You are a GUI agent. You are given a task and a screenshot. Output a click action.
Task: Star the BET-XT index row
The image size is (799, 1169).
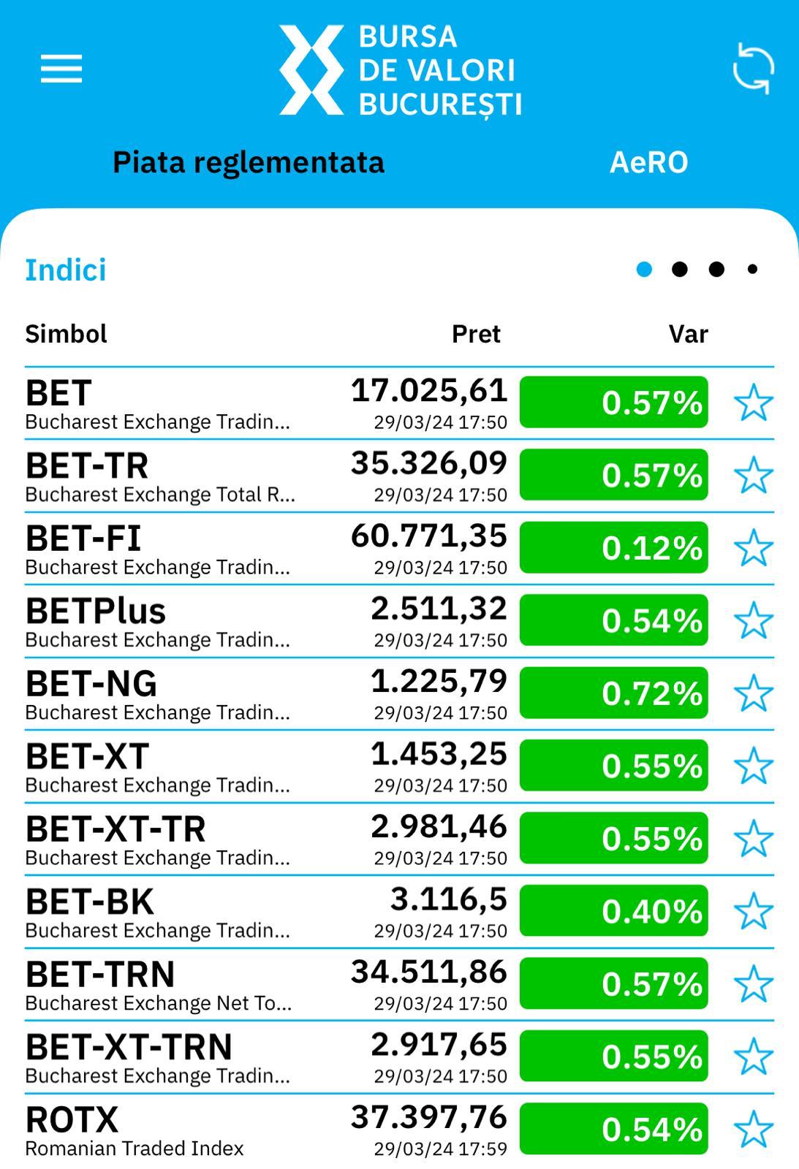click(x=753, y=766)
